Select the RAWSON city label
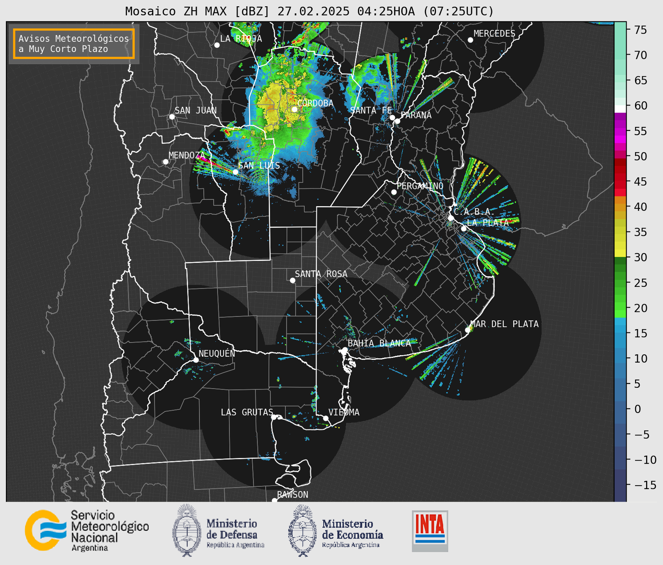 (293, 495)
